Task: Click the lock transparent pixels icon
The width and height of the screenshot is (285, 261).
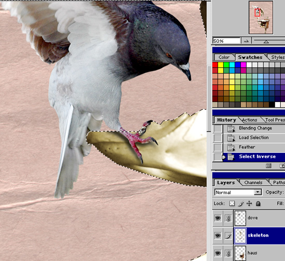Action: (232, 204)
